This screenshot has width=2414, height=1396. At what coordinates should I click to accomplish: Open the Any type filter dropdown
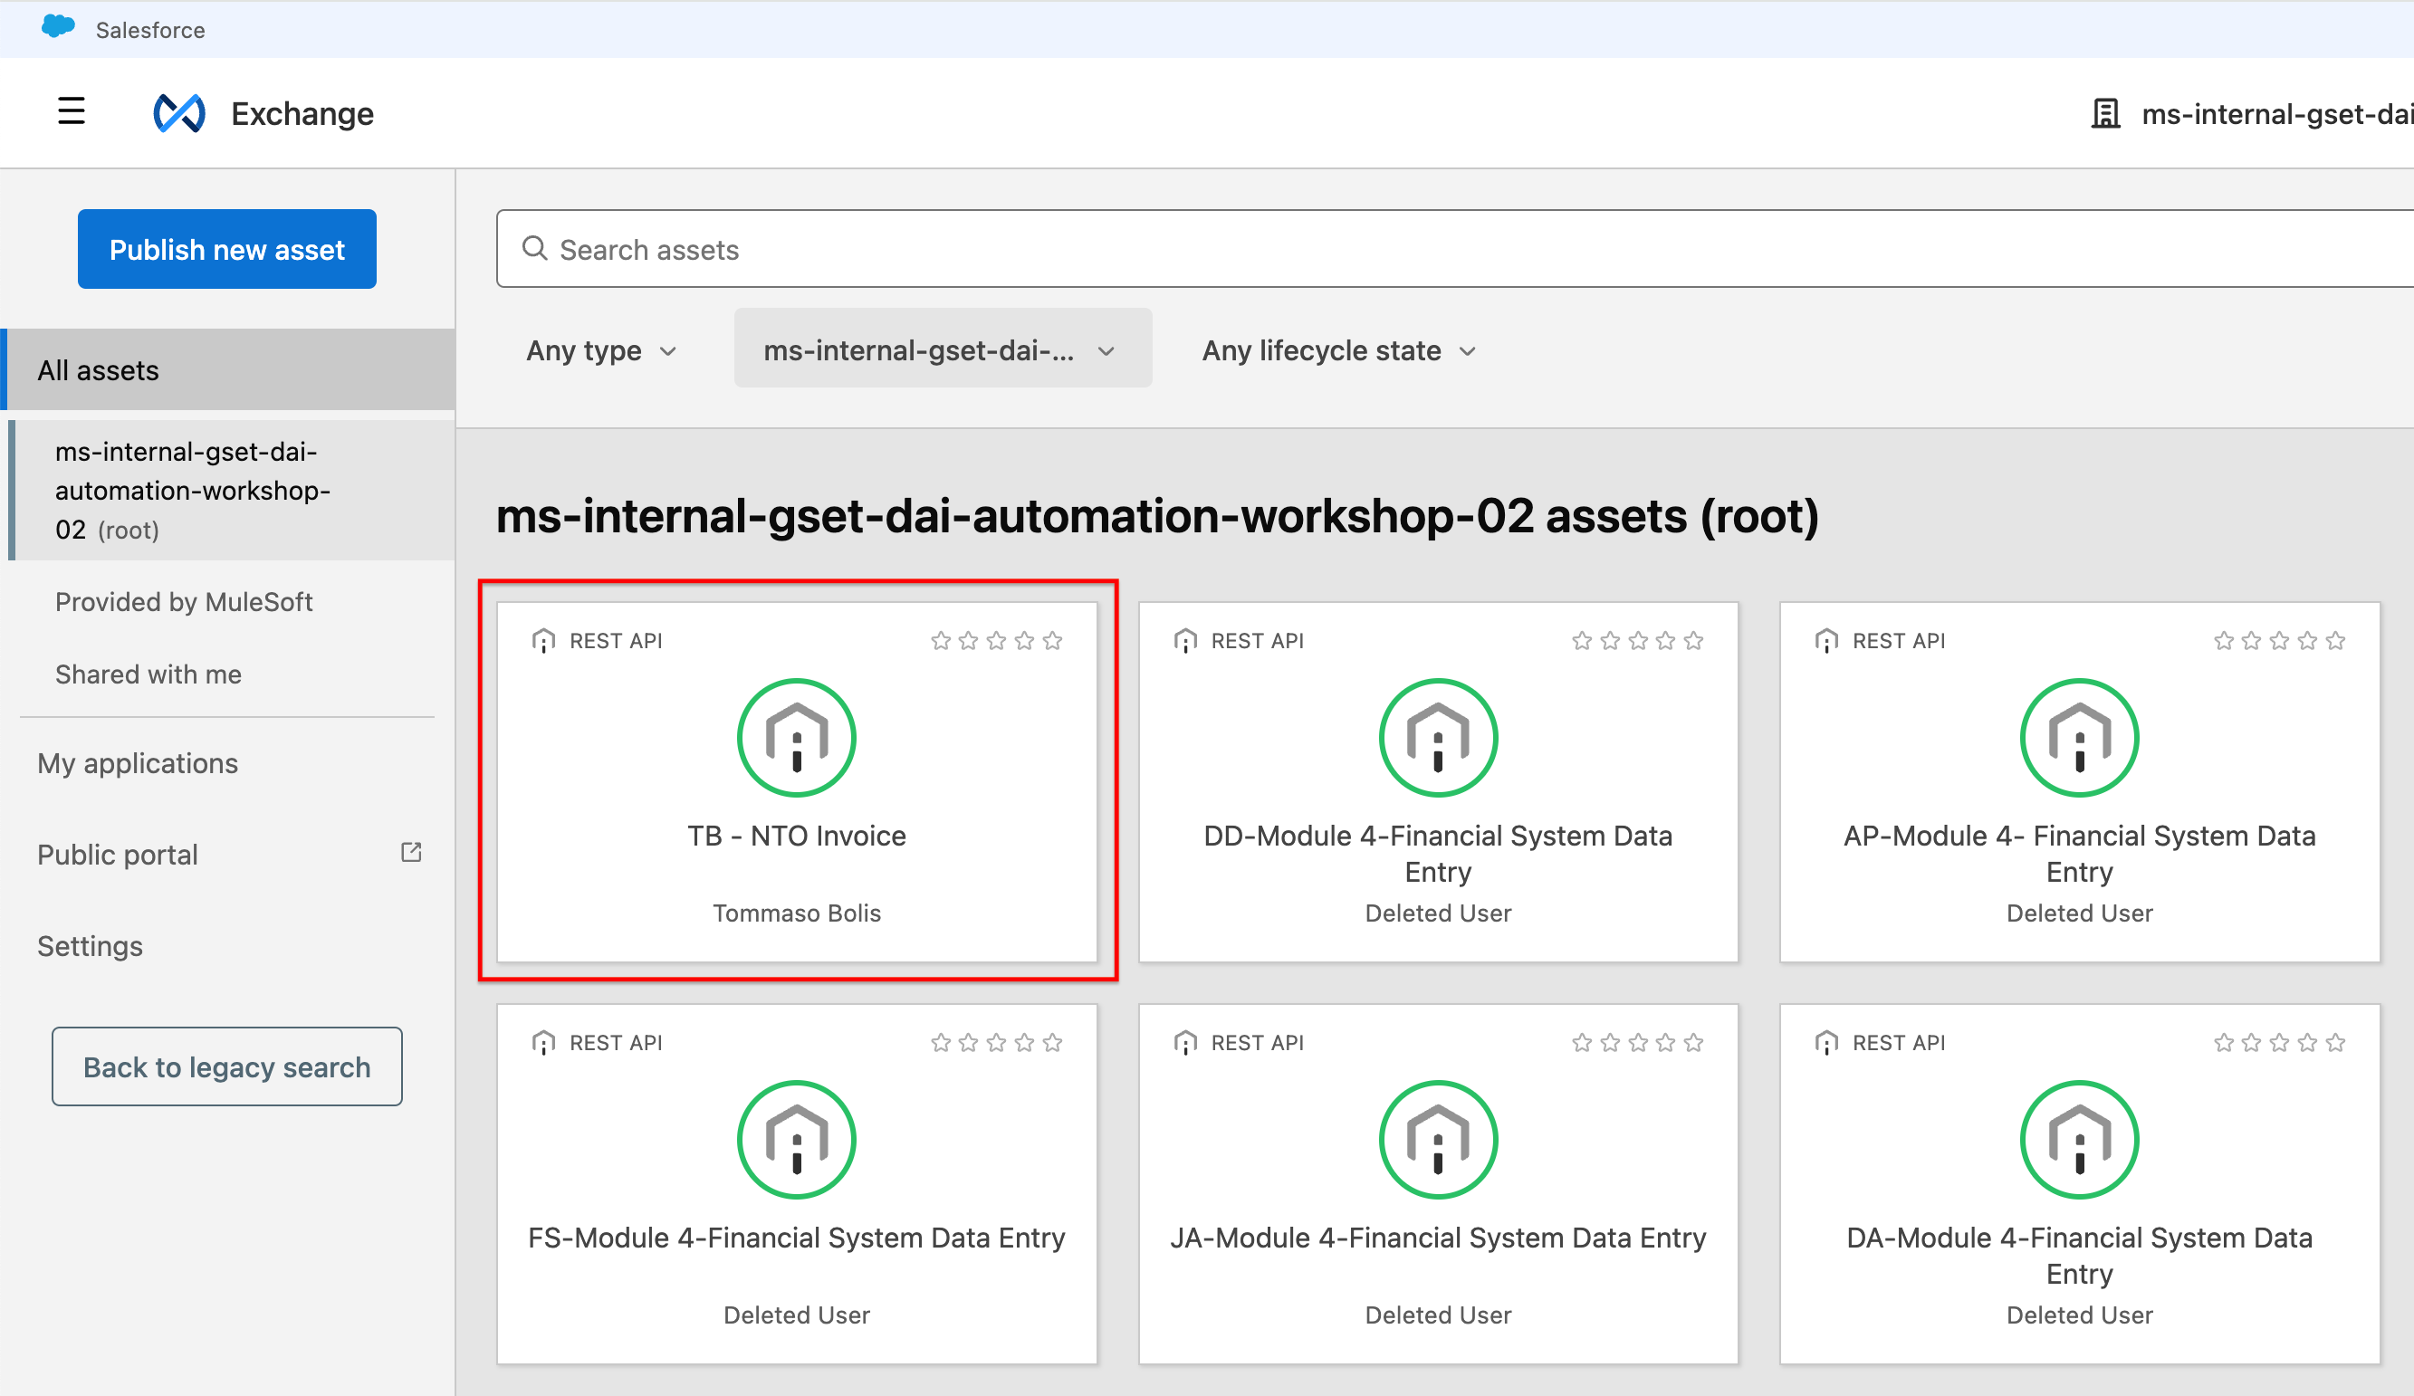(601, 350)
